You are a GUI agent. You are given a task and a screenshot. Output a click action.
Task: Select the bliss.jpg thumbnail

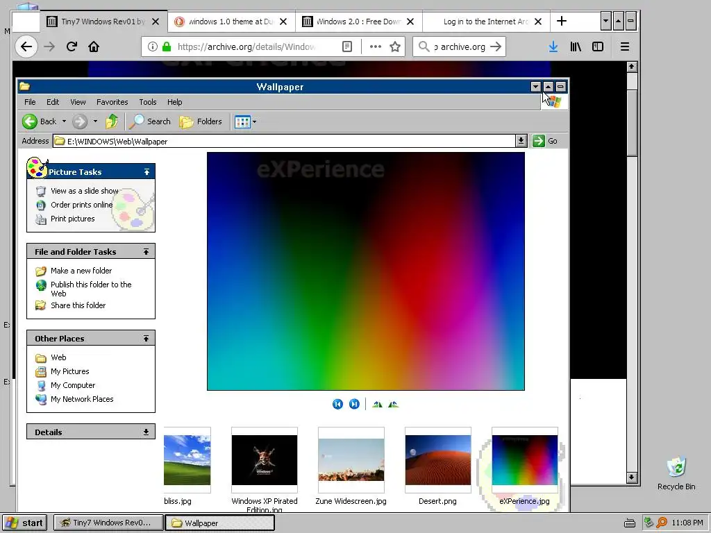(187, 460)
